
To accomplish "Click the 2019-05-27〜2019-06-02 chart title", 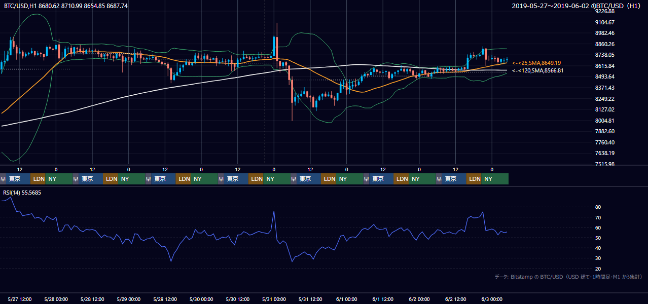I will [577, 6].
